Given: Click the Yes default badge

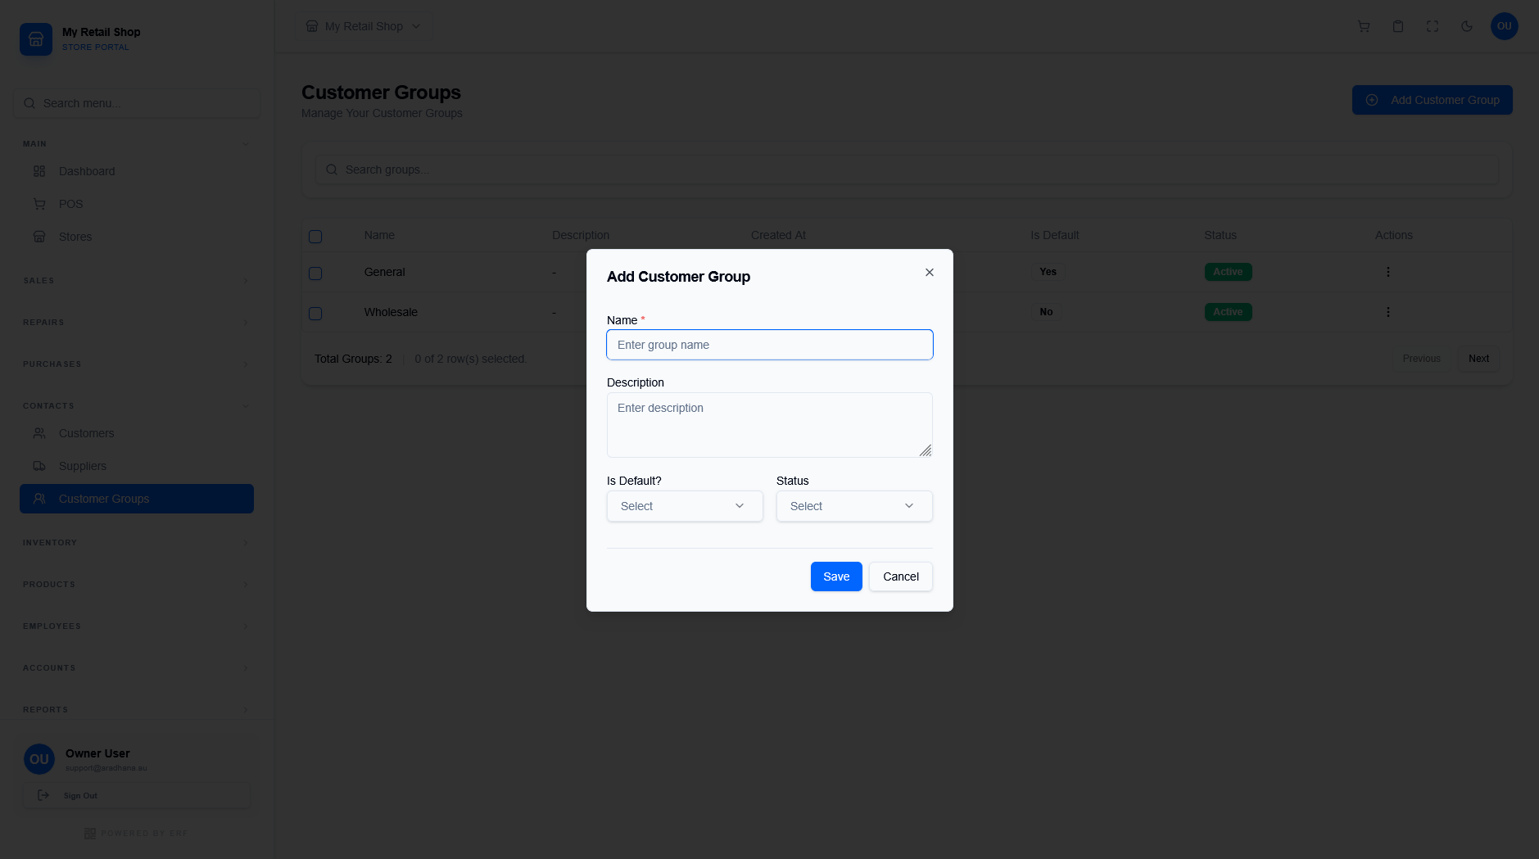Looking at the screenshot, I should pos(1048,272).
